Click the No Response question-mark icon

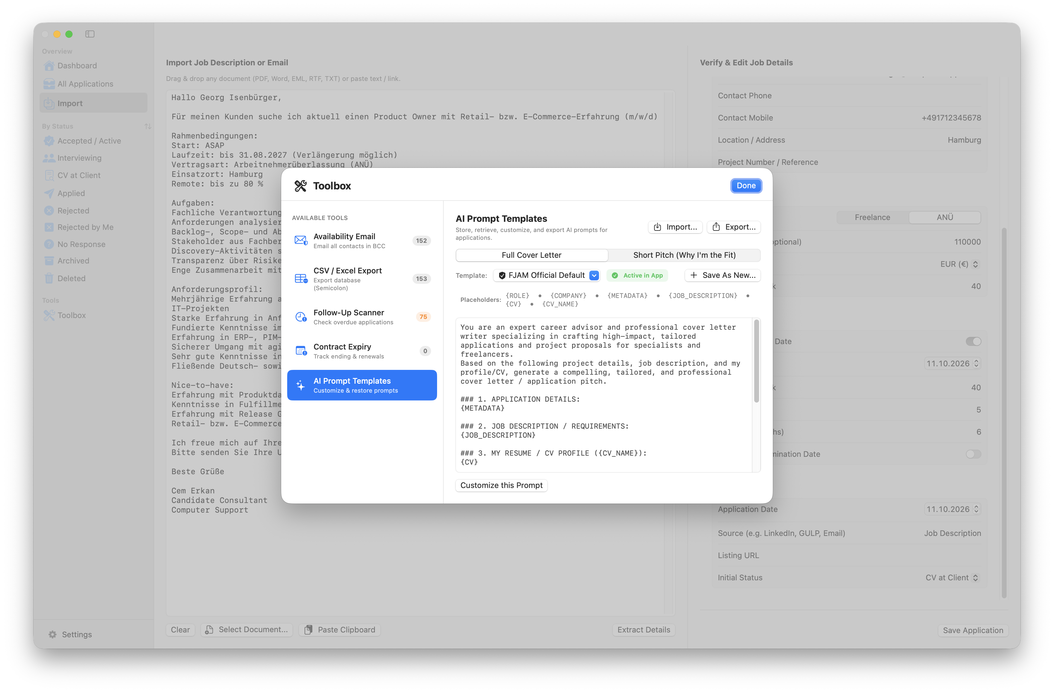(49, 244)
